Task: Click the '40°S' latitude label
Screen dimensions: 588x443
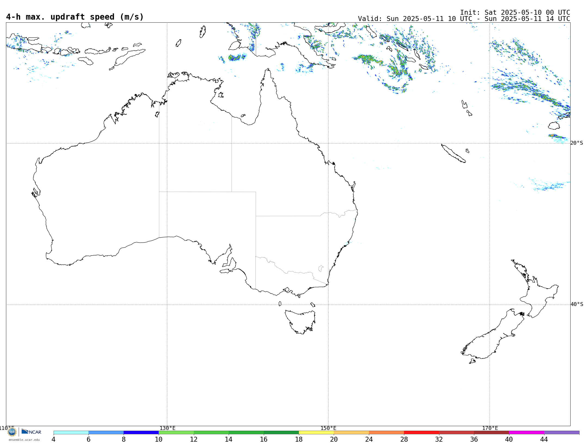Action: coord(577,304)
